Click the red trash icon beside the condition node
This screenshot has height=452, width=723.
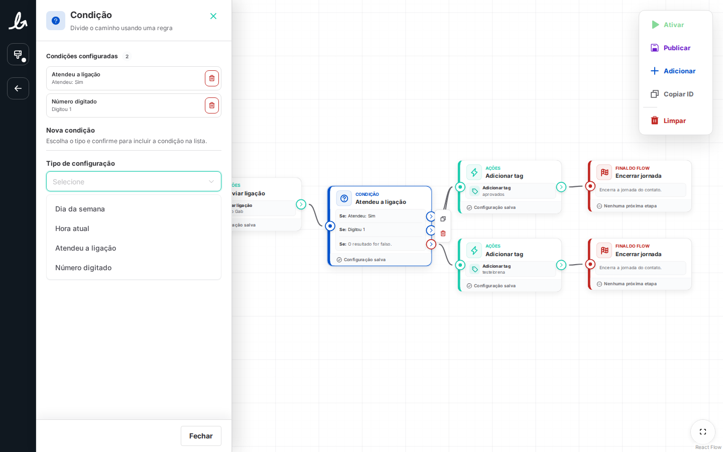443,234
